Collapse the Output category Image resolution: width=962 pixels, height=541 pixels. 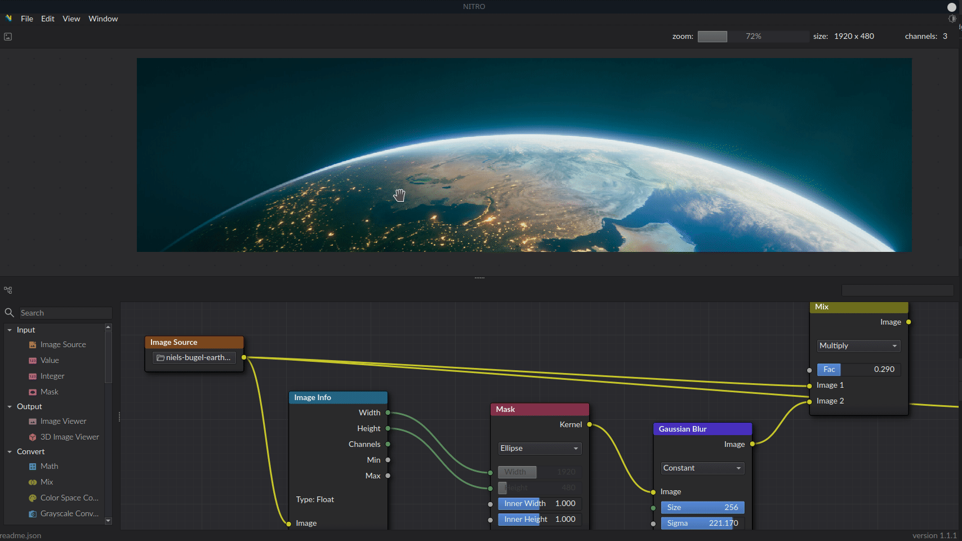(10, 406)
